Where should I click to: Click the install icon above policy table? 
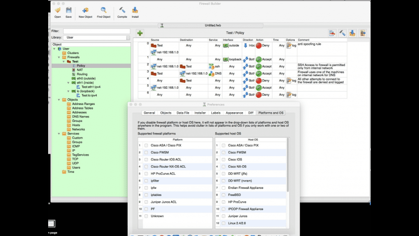[353, 33]
